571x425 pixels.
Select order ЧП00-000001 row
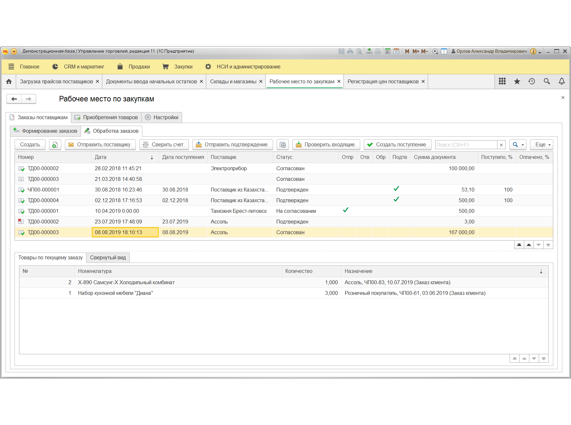tap(283, 190)
